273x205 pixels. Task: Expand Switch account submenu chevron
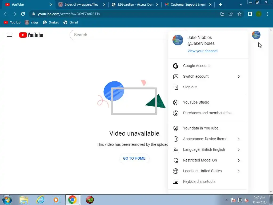pos(239,77)
